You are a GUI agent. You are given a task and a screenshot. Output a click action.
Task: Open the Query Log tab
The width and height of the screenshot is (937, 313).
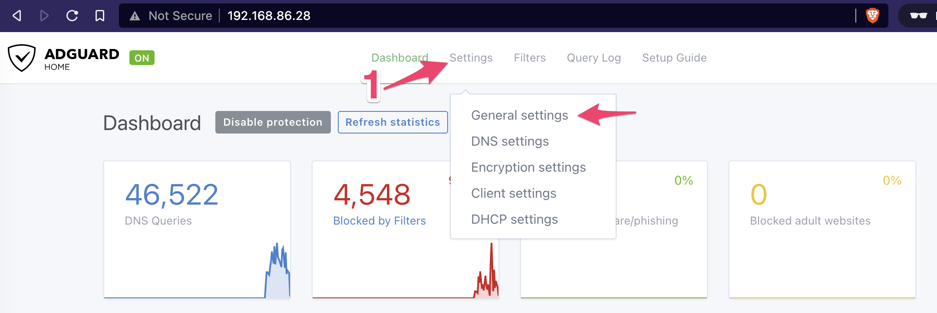tap(594, 58)
